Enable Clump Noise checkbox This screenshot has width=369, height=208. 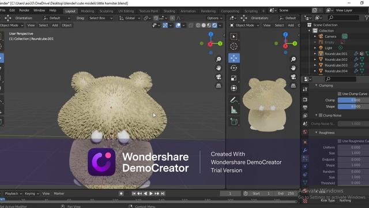(321, 116)
